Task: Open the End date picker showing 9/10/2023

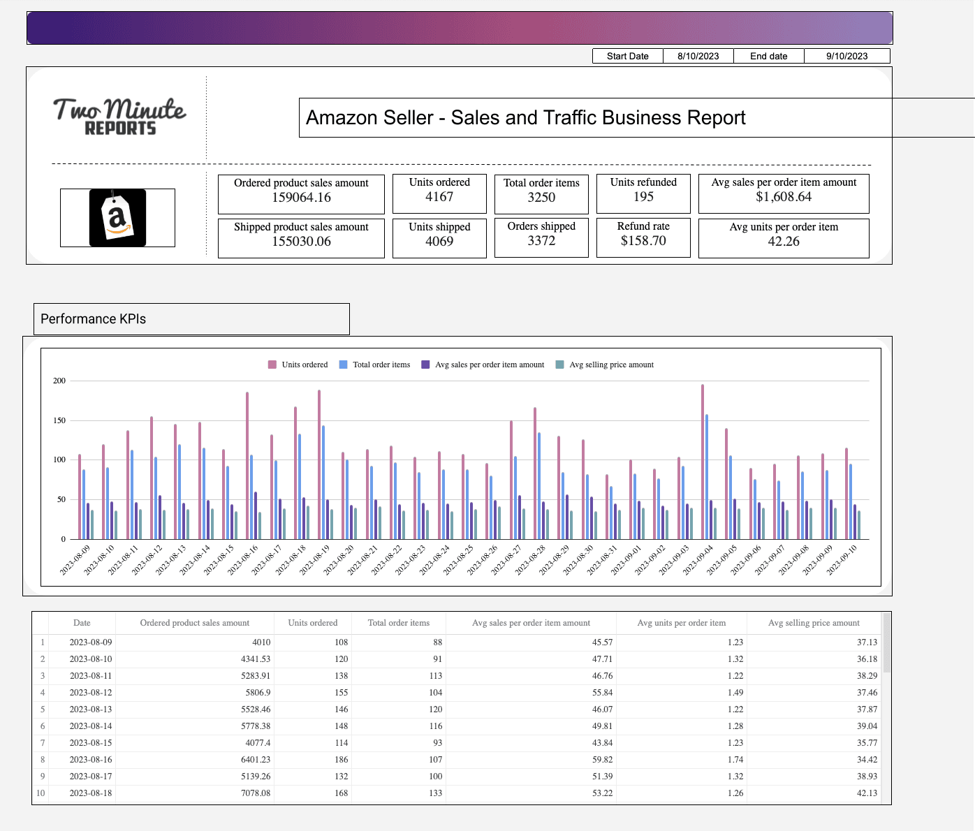Action: [847, 56]
